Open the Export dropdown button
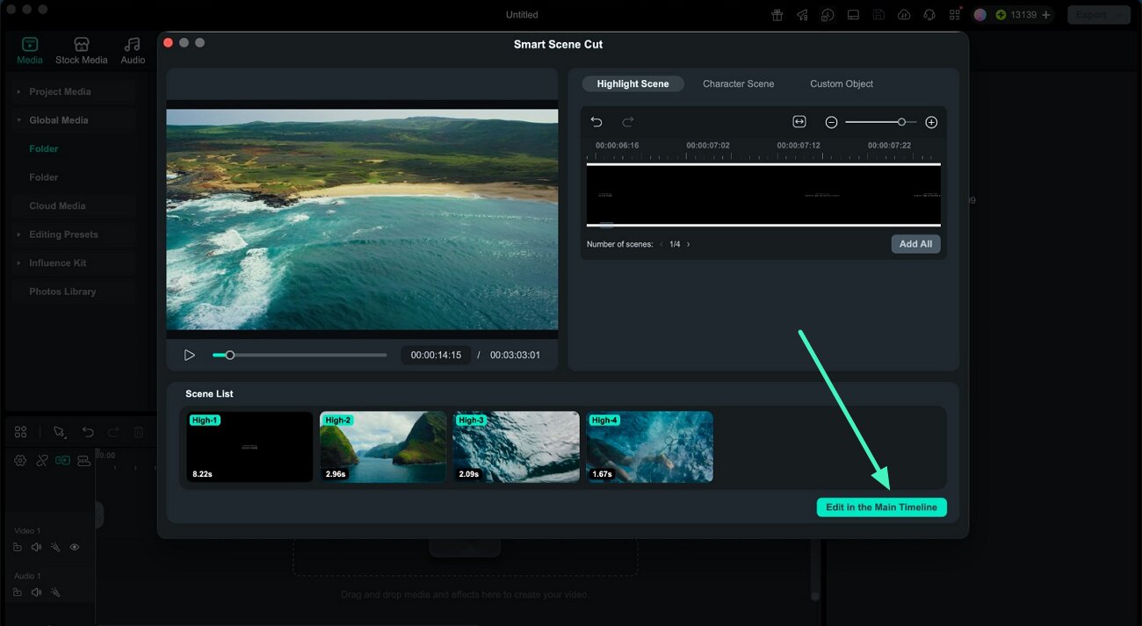This screenshot has height=626, width=1142. [1098, 15]
